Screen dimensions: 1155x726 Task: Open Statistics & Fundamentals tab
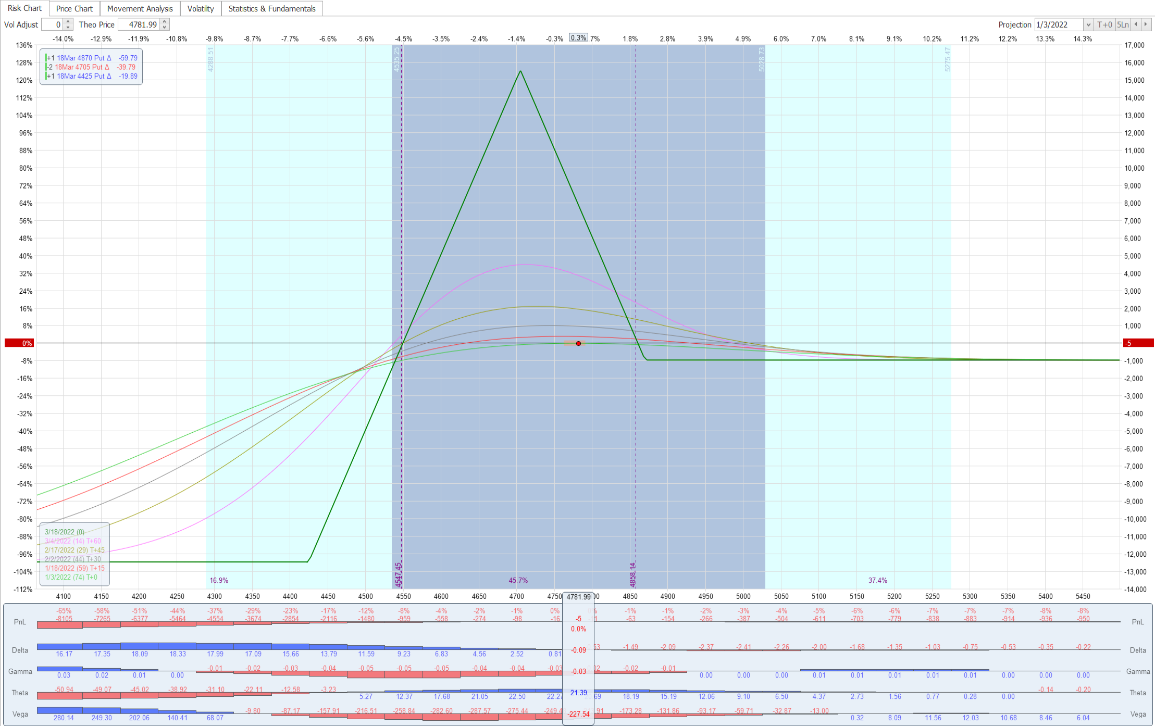pos(271,8)
